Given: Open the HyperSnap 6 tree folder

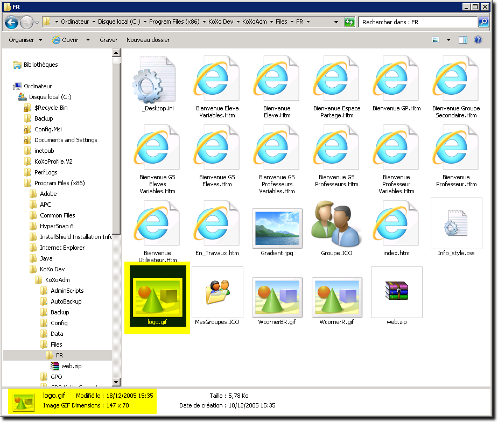Looking at the screenshot, I should click(x=57, y=226).
